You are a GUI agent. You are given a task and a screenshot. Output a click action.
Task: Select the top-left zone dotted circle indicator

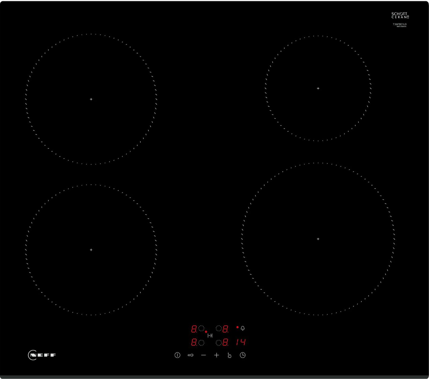pyautogui.click(x=201, y=329)
